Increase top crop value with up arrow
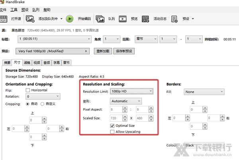The width and height of the screenshot is (239, 160). (44, 119)
